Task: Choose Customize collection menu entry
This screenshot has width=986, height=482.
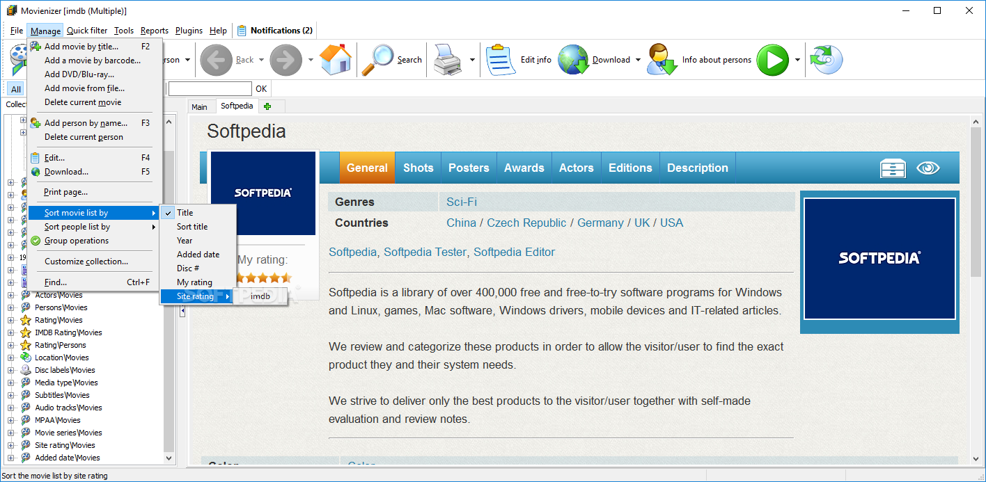Action: pos(94,262)
